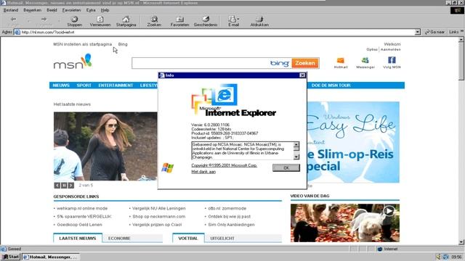This screenshot has width=465, height=261.
Task: Switch to UITGELICHT tab
Action: point(222,239)
